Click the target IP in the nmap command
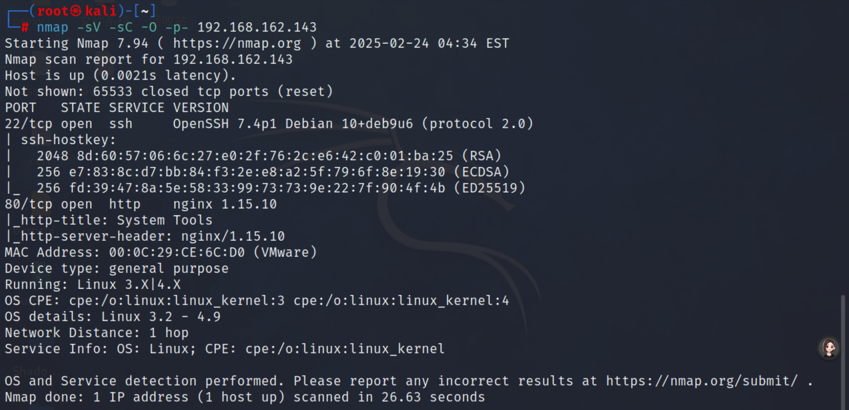This screenshot has height=410, width=849. pos(257,28)
